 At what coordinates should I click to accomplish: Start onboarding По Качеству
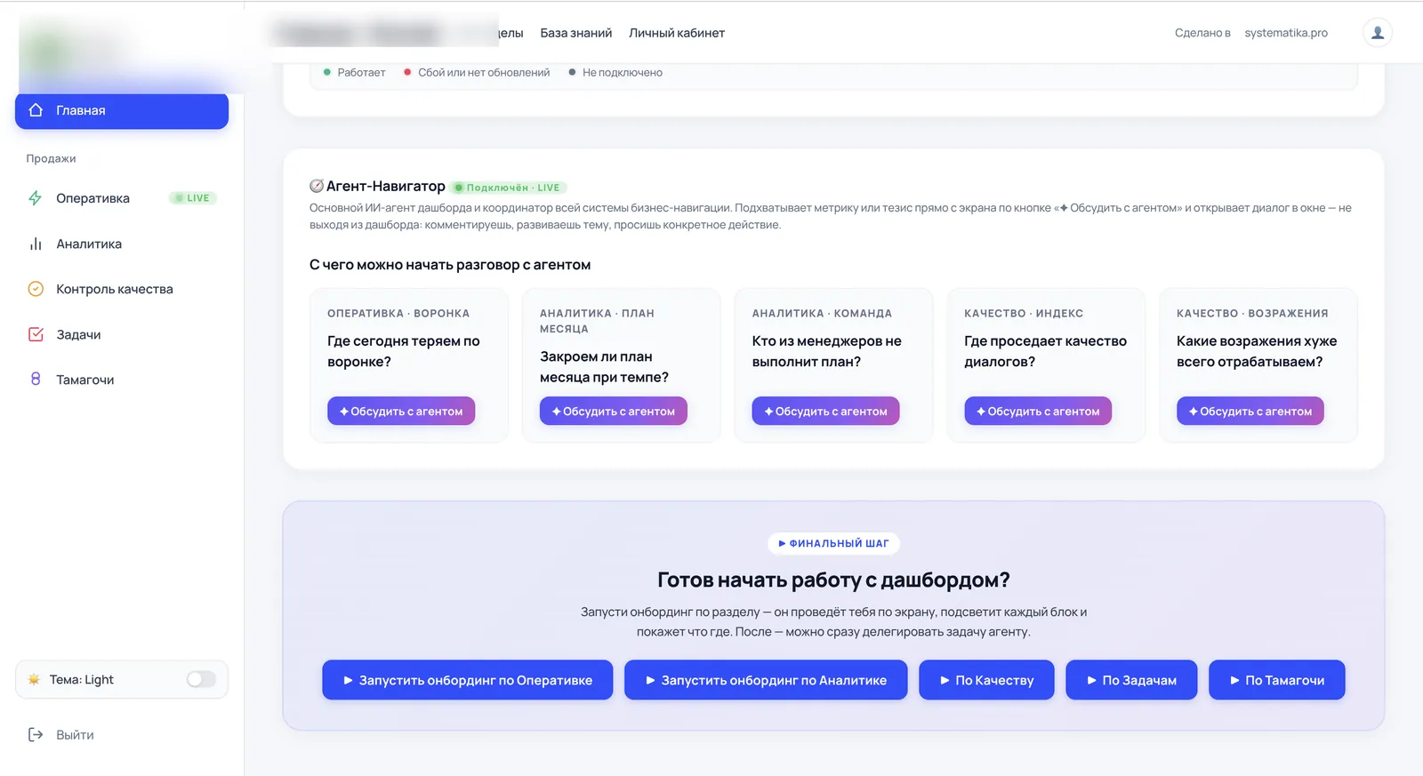[986, 680]
